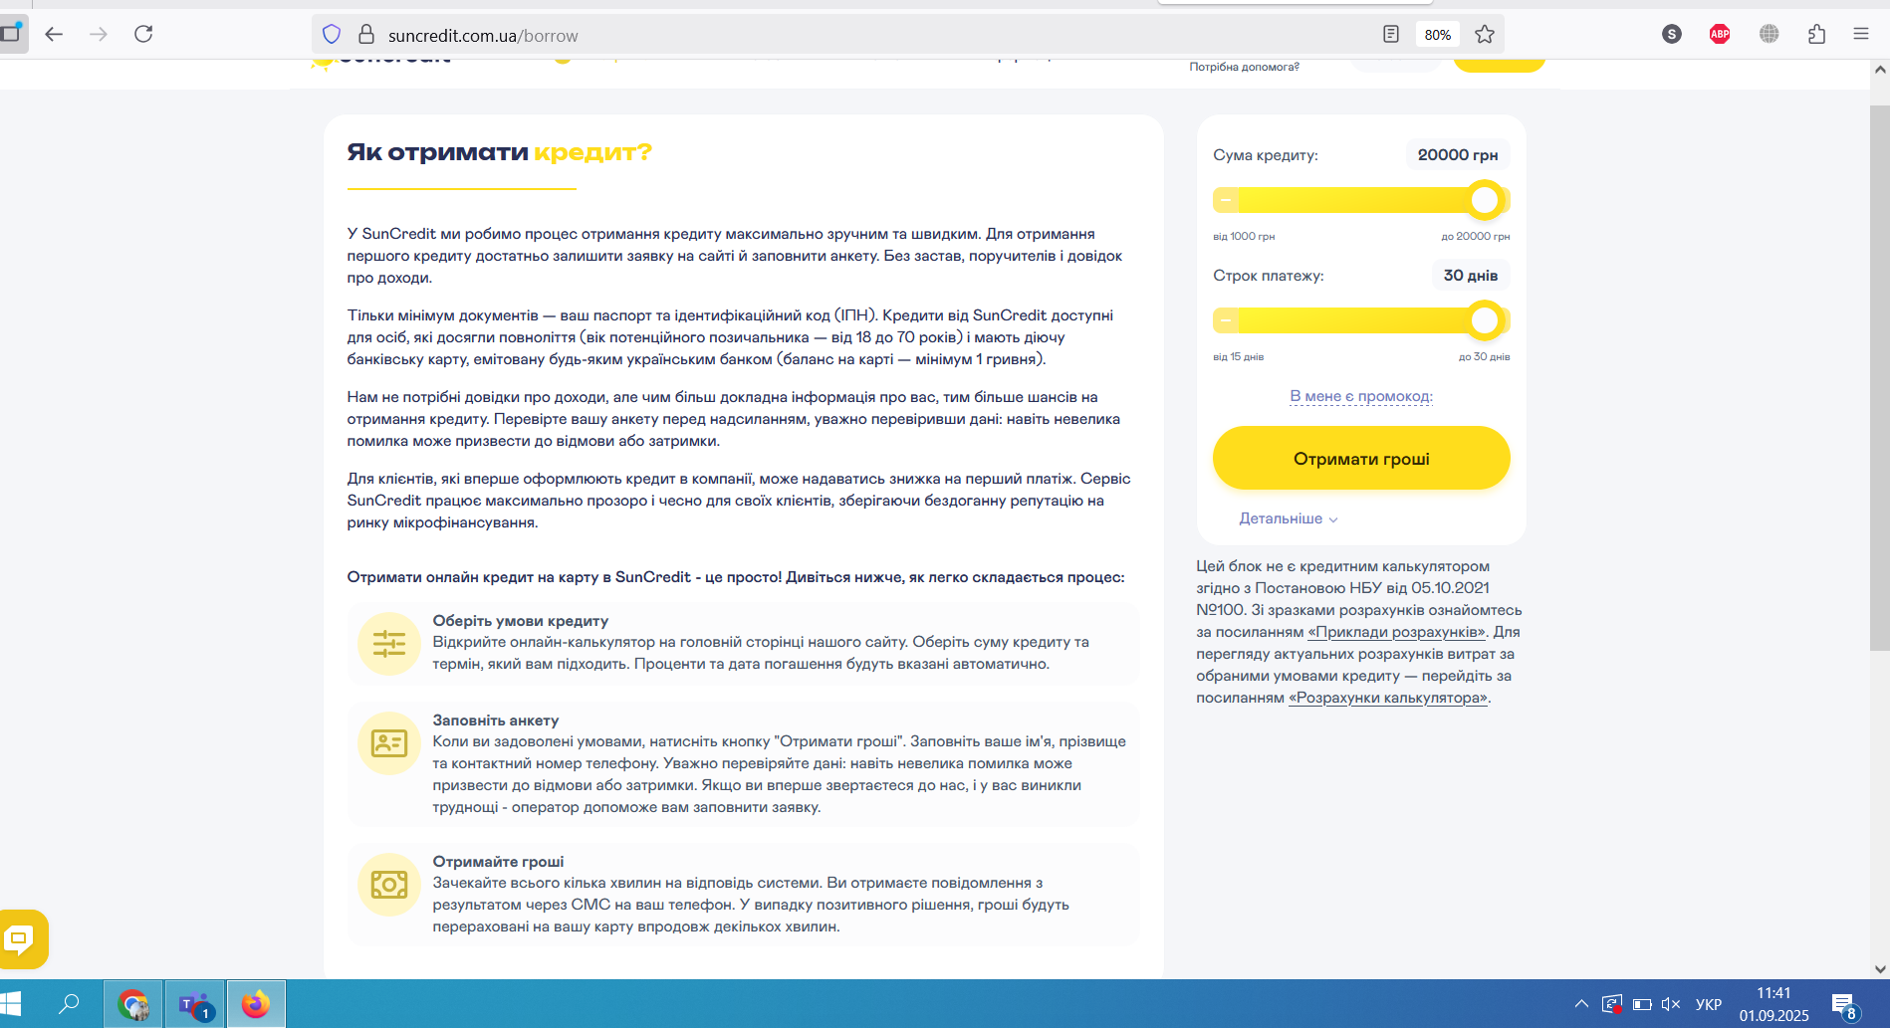Open Firefox application menu

1861,34
